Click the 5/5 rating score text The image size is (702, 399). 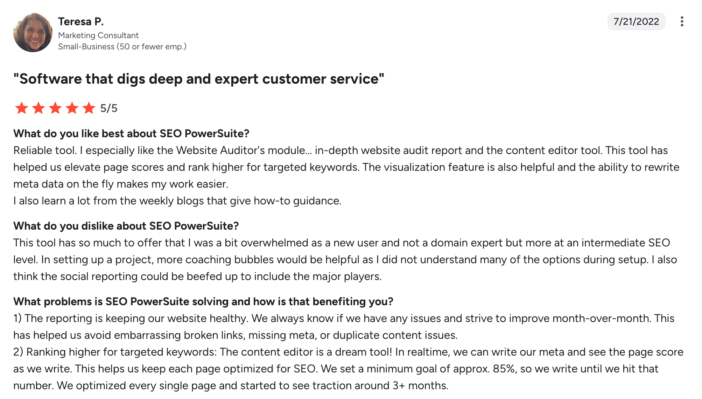coord(109,108)
